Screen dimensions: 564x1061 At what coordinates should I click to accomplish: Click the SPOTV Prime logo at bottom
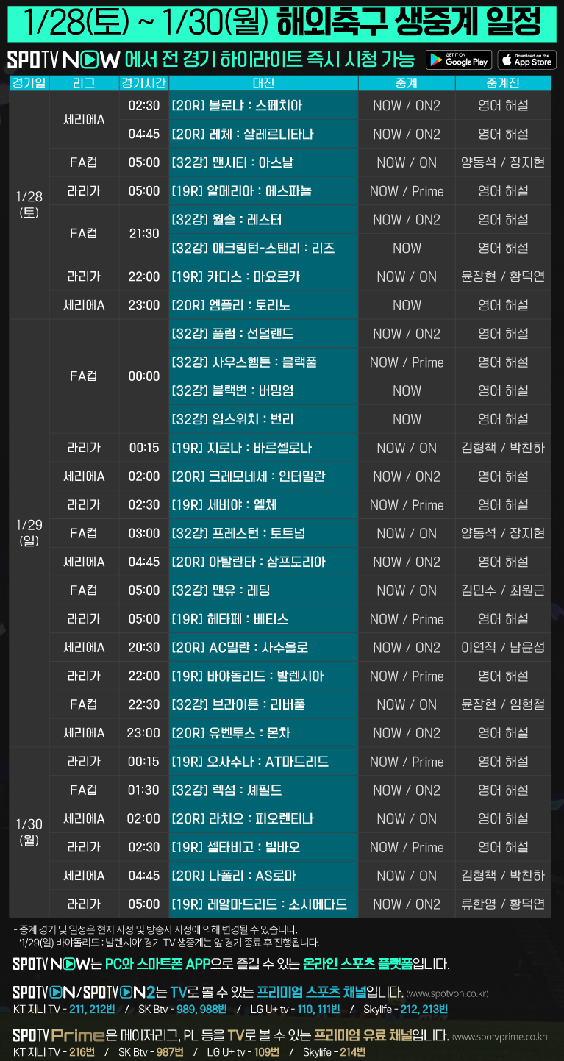[x=57, y=1036]
